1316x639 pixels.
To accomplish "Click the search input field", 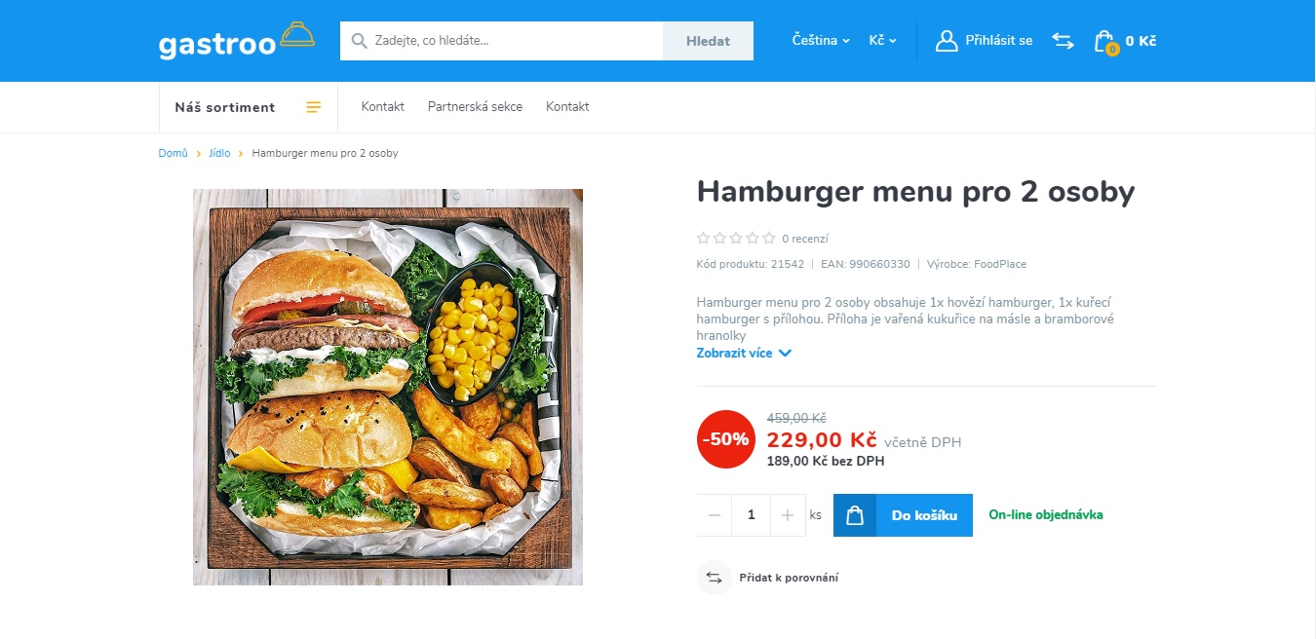I will click(x=501, y=41).
